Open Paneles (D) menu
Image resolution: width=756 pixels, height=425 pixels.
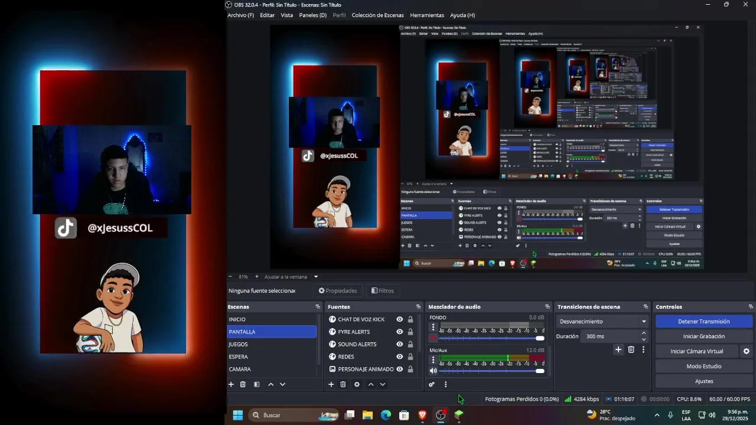pos(312,15)
